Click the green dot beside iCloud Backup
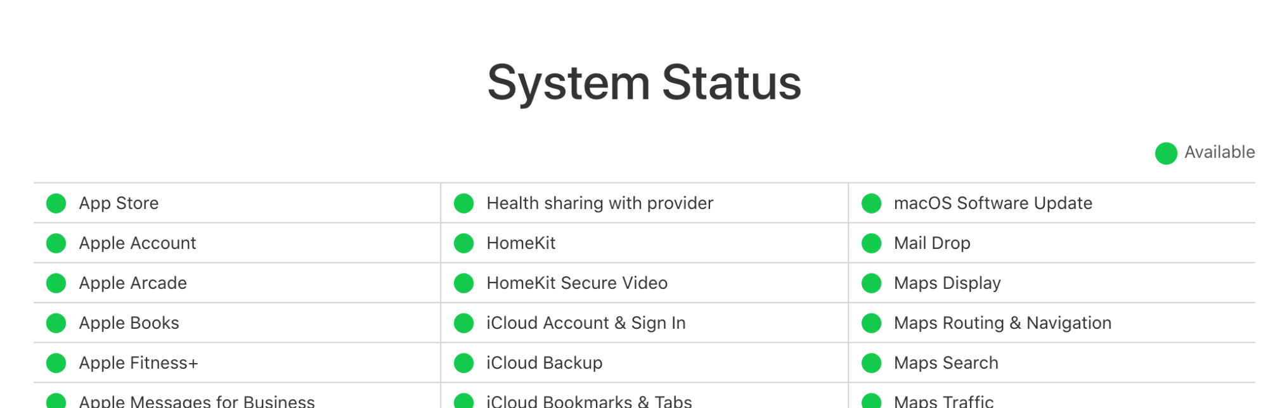 coord(464,363)
